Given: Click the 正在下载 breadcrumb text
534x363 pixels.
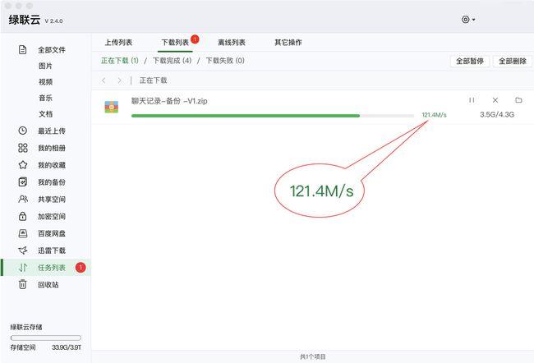Looking at the screenshot, I should pyautogui.click(x=154, y=80).
